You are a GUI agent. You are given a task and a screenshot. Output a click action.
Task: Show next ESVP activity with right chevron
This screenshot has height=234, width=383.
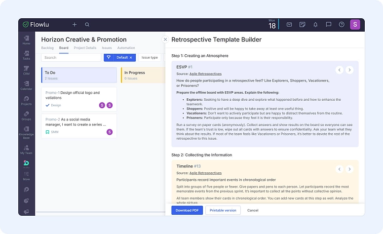[349, 70]
